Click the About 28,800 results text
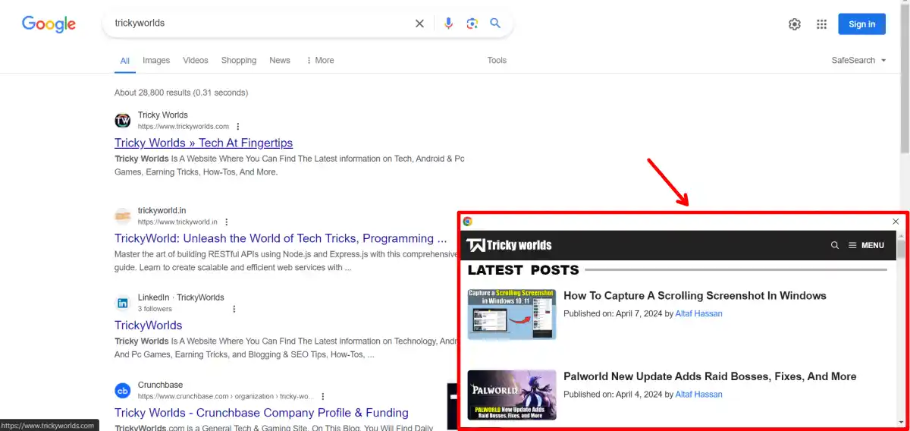The height and width of the screenshot is (431, 910). (181, 93)
